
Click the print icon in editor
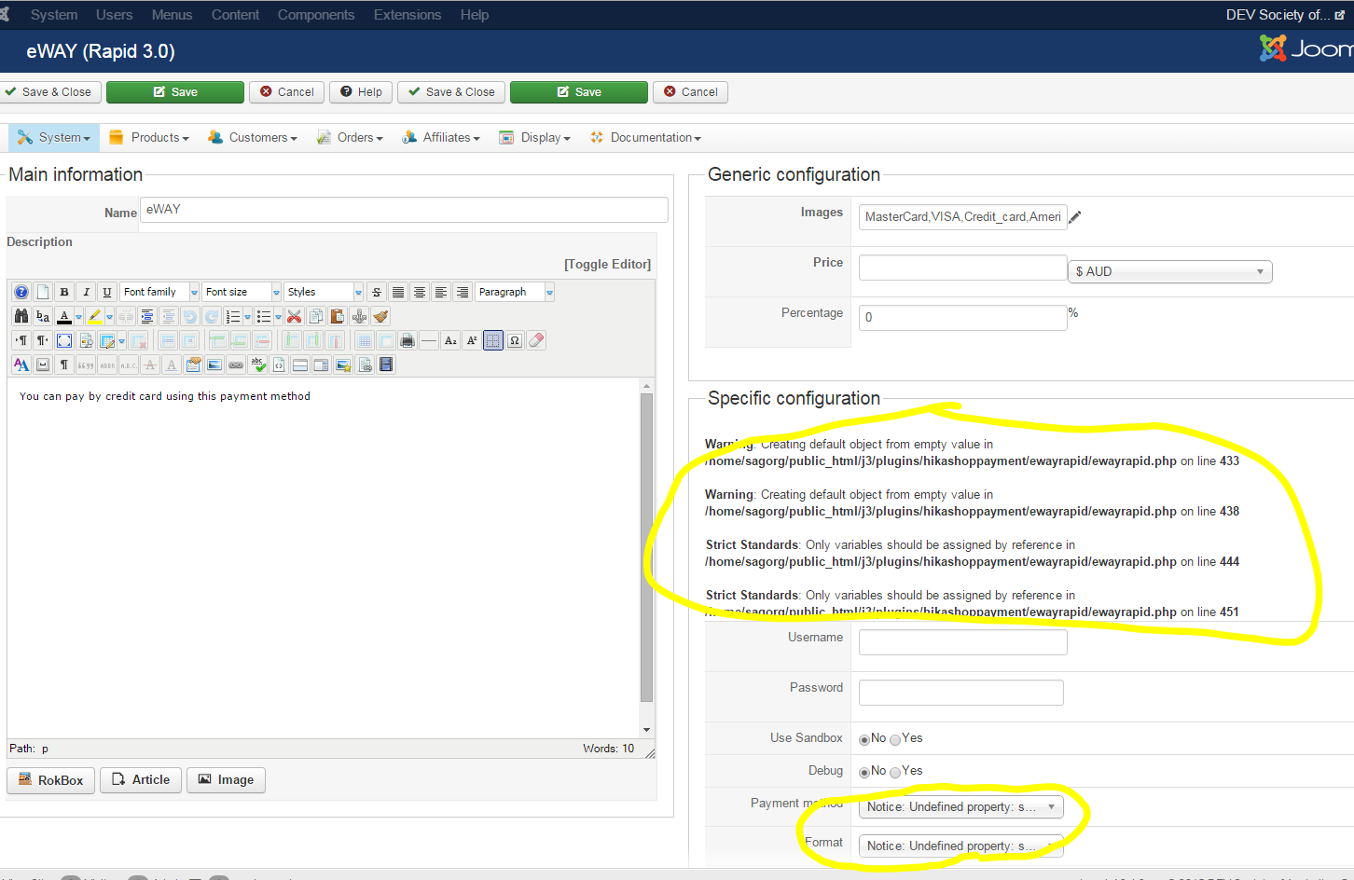[x=408, y=340]
